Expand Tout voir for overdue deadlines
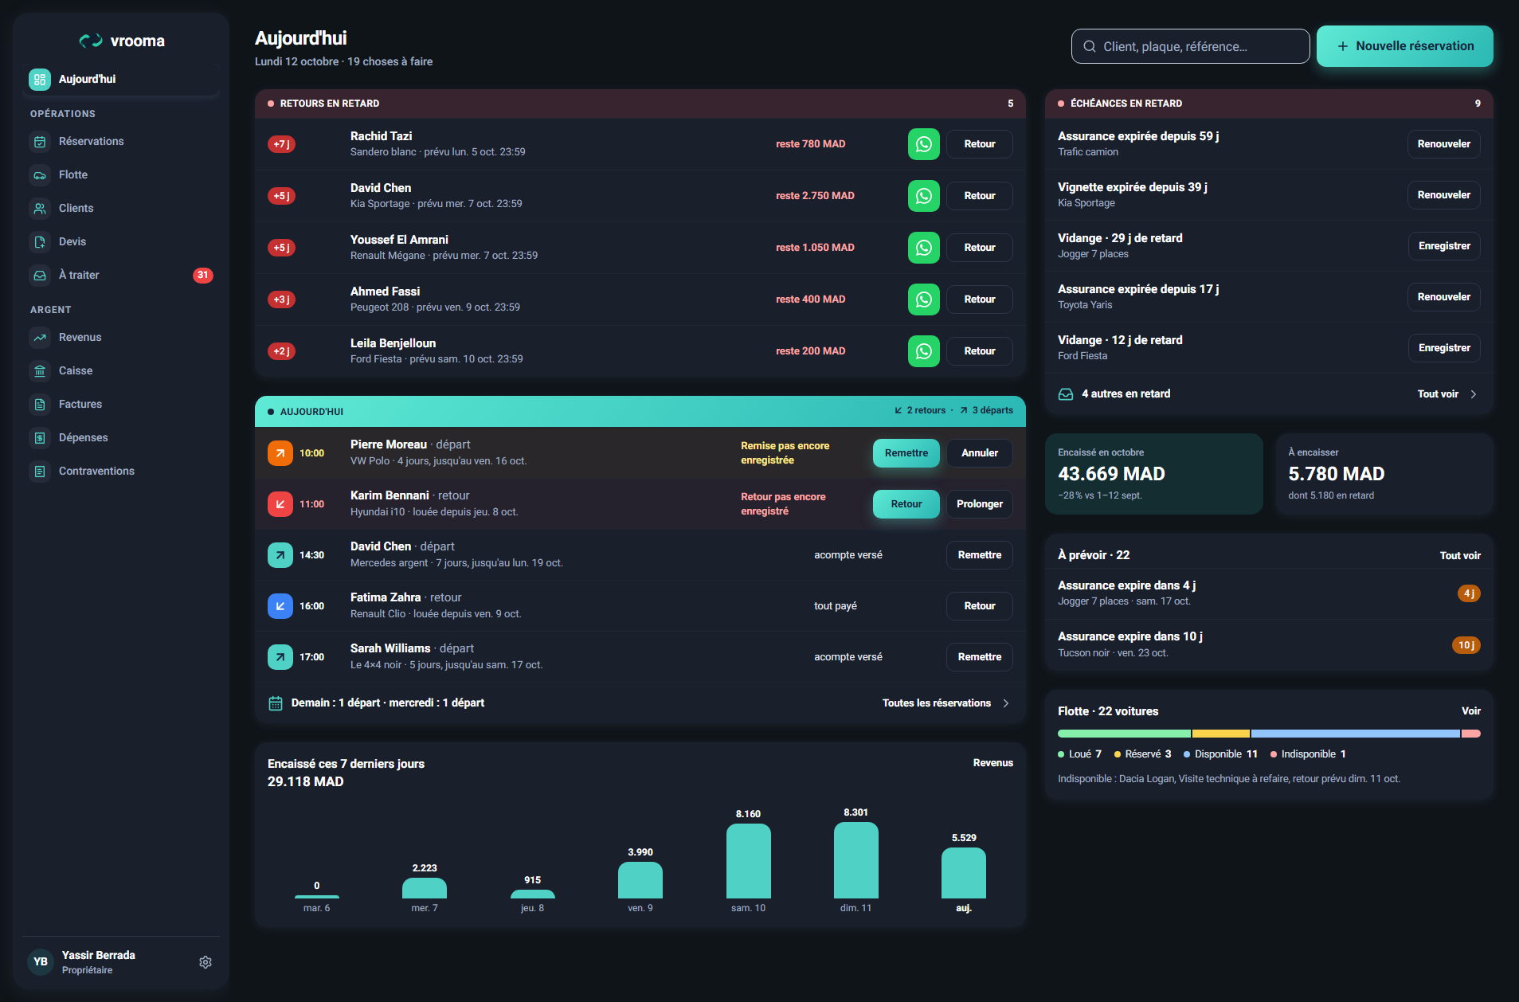1519x1002 pixels. 1447,394
